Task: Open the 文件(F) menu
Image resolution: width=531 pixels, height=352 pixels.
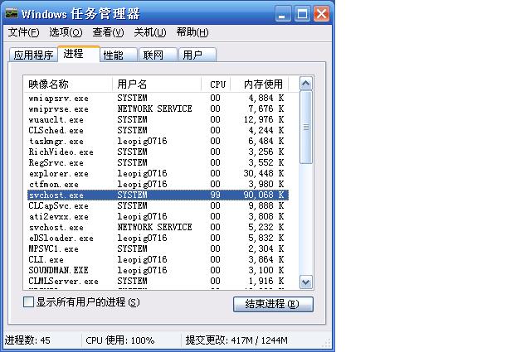Action: point(24,32)
